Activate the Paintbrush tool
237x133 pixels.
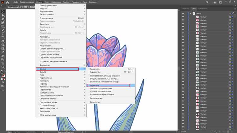point(3,30)
